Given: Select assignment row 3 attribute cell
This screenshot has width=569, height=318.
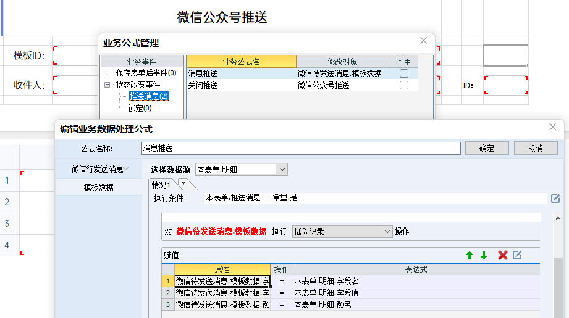Looking at the screenshot, I should [x=222, y=304].
